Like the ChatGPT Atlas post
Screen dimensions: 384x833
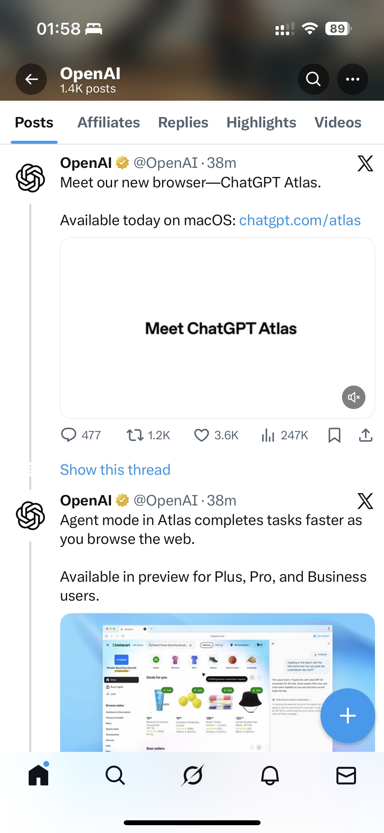pos(202,435)
